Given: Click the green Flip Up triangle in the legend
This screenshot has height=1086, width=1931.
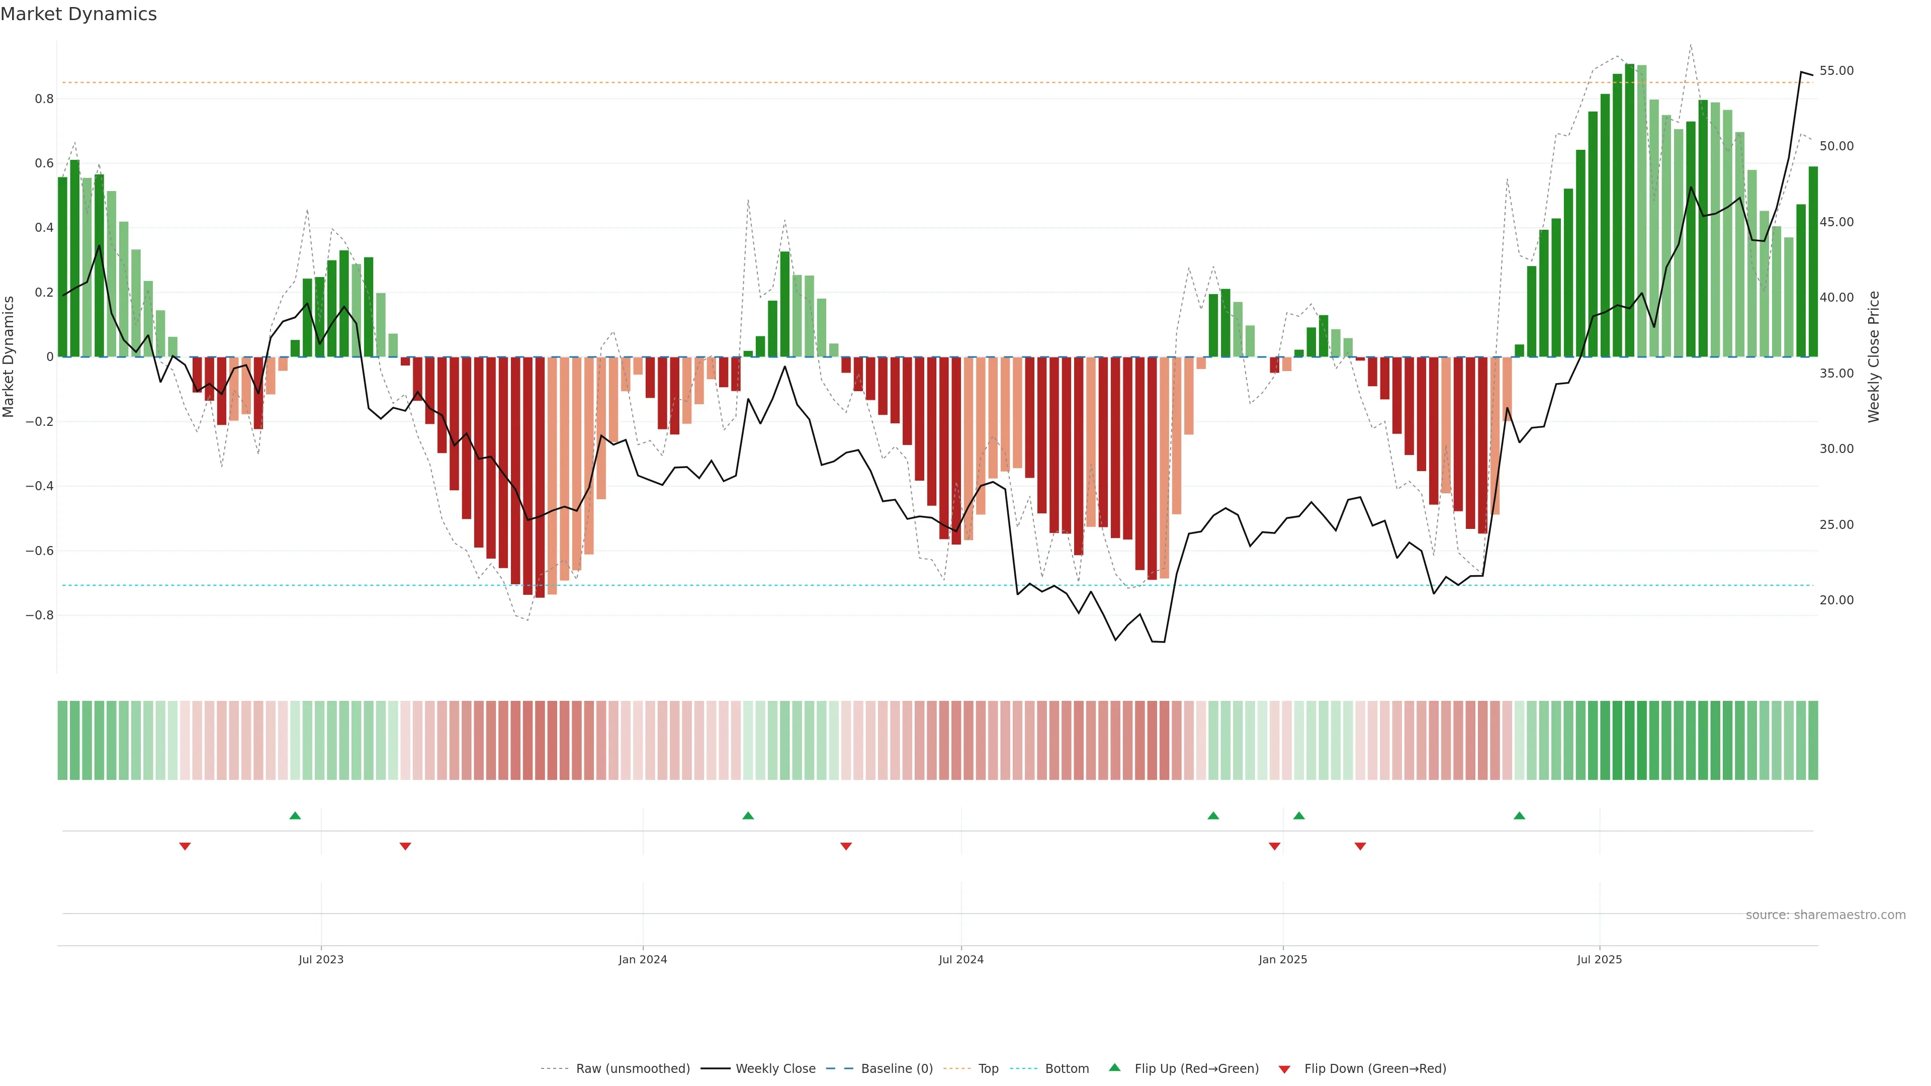Looking at the screenshot, I should 1114,1067.
